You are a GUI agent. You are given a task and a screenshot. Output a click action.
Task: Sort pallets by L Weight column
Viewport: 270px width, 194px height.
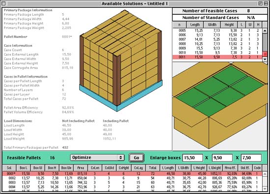[215, 167]
